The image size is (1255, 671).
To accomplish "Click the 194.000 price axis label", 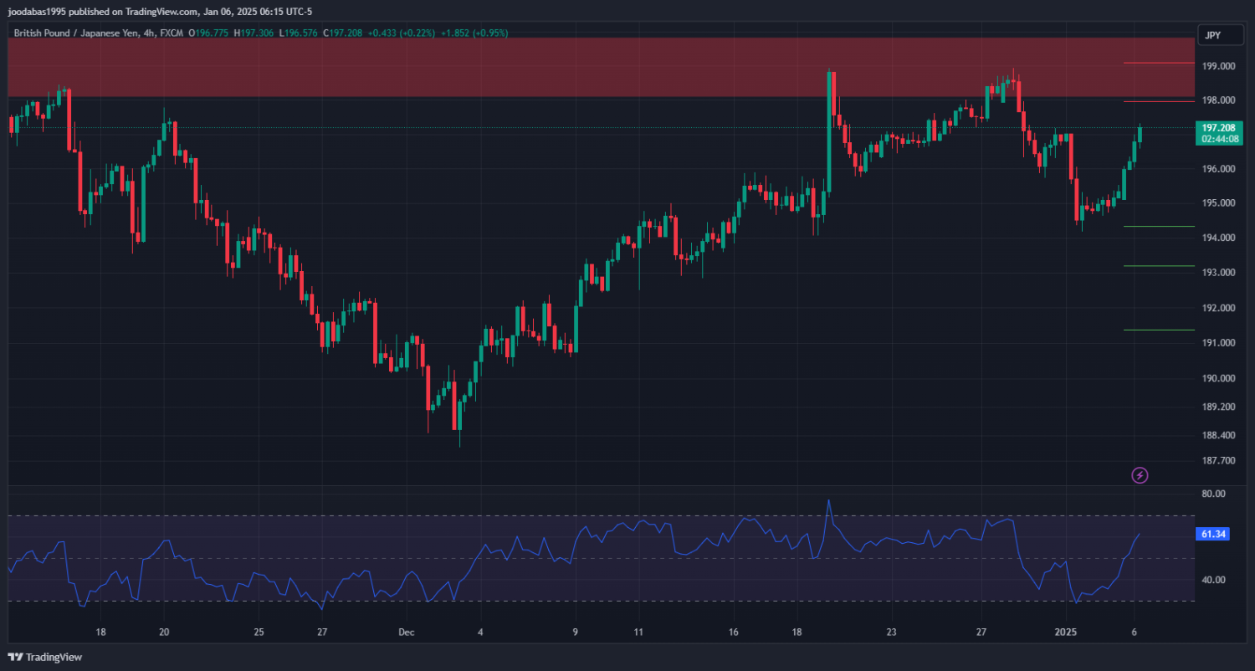I will [x=1219, y=238].
